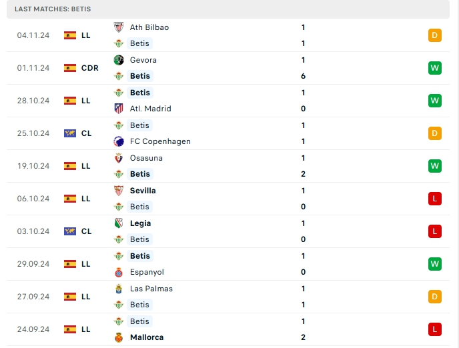This screenshot has width=459, height=348.
Task: Click the draw badge for Ath Bilbao match
Action: click(x=435, y=35)
